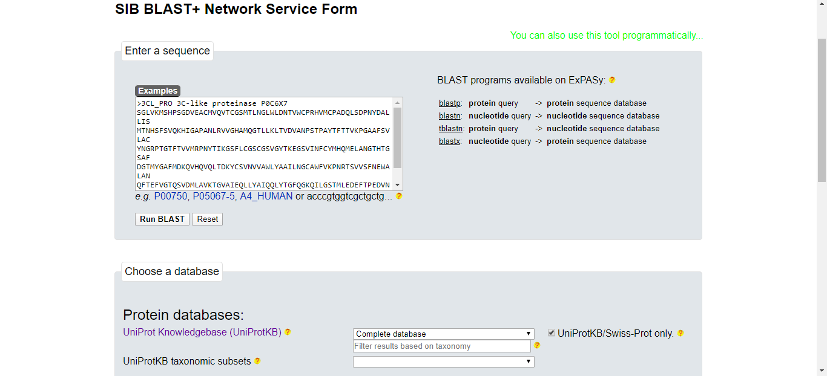Follow the tblastn program link
Viewport: 827px width, 376px height.
click(x=452, y=129)
